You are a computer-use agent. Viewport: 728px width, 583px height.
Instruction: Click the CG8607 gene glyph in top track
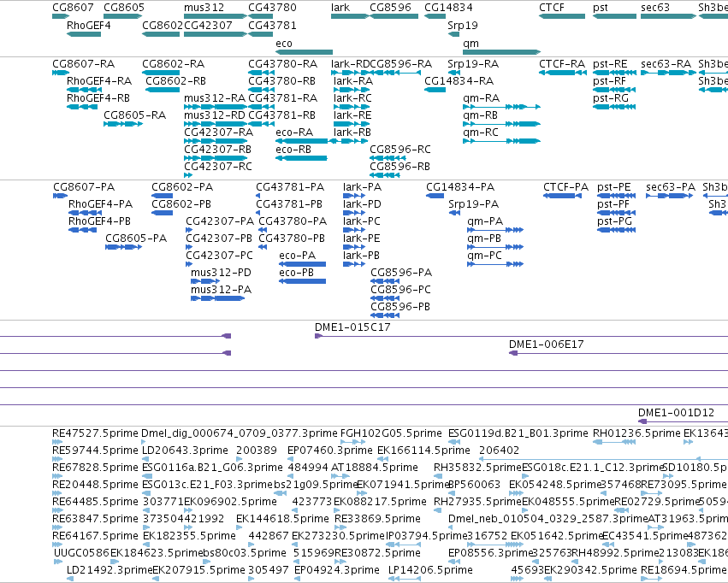click(61, 16)
